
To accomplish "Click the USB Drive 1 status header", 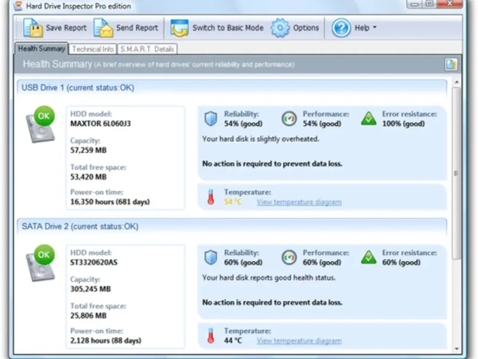I will [232, 87].
